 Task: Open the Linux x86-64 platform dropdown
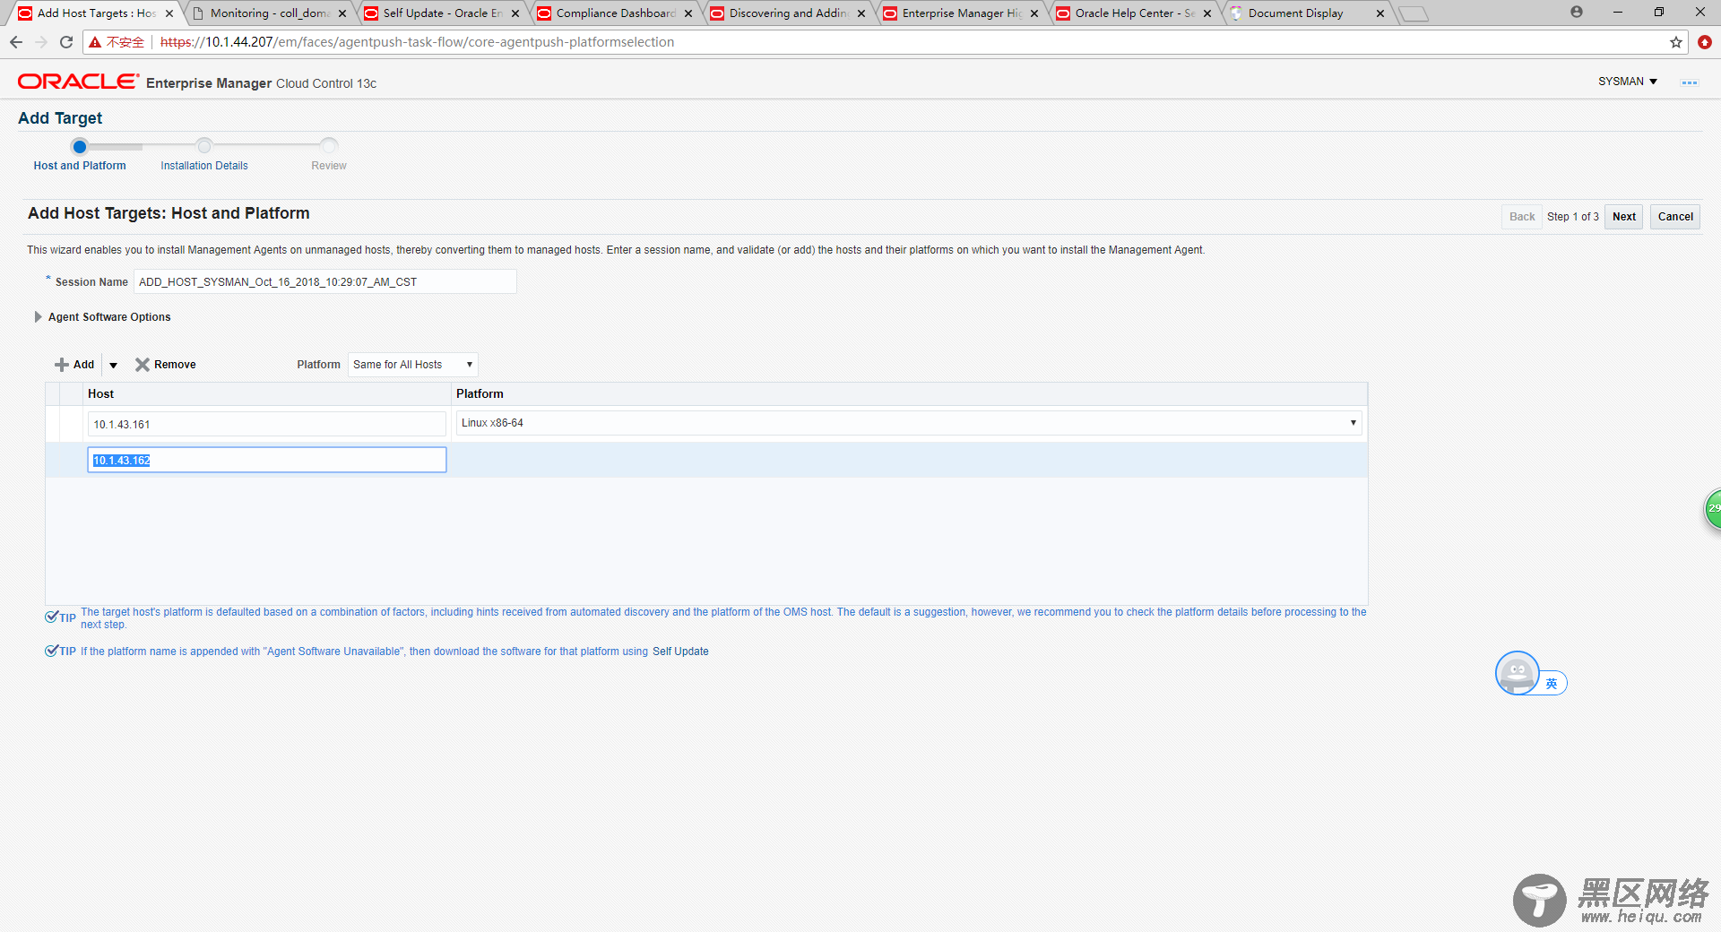(909, 423)
